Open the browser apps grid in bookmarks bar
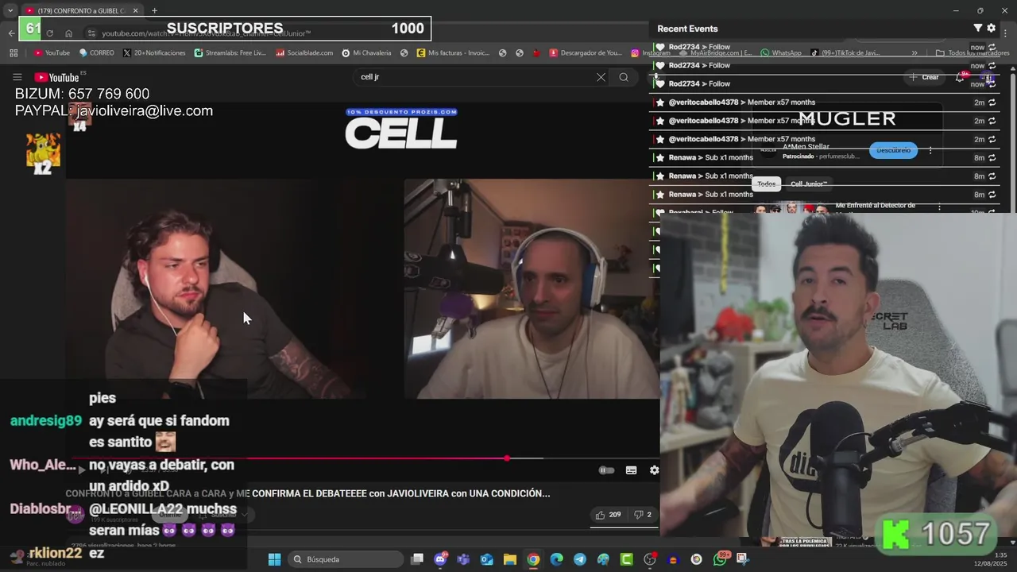 [14, 53]
